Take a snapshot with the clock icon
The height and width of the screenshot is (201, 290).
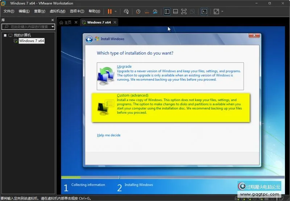point(138,11)
